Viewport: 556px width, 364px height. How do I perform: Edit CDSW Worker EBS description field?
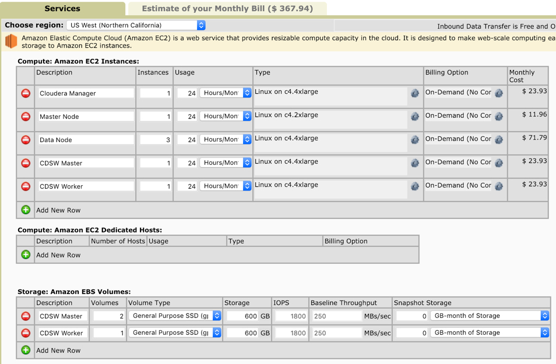[x=63, y=333]
